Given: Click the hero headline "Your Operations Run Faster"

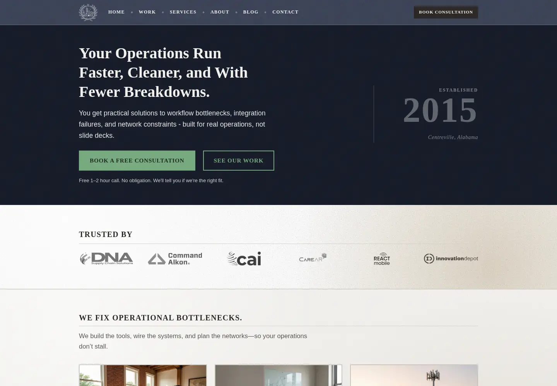Looking at the screenshot, I should click(x=163, y=73).
